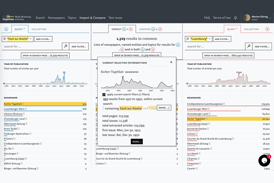This screenshot has height=183, width=274.
Task: Click the icon next to Luxemburger Wort in query A
Action: (26, 109)
